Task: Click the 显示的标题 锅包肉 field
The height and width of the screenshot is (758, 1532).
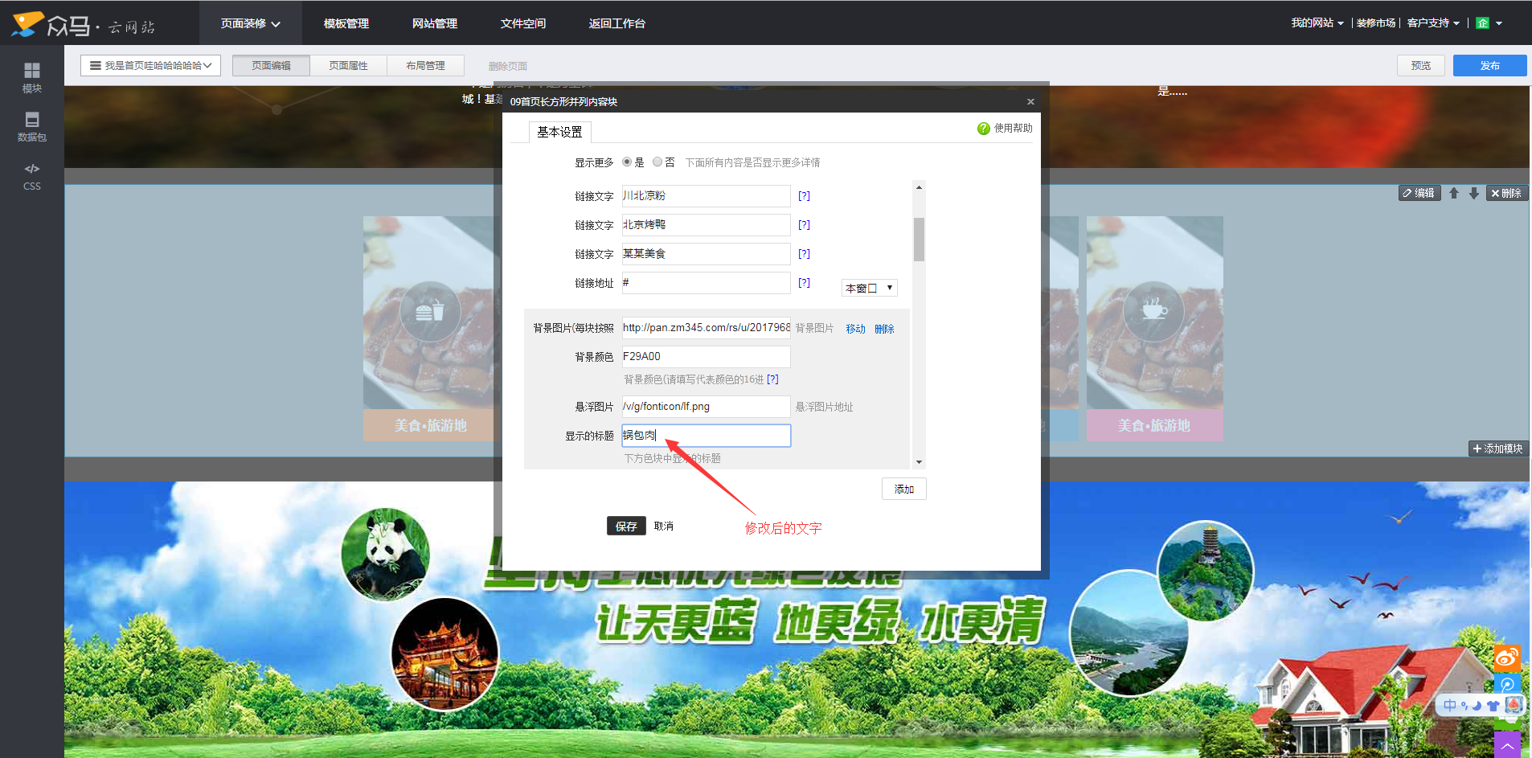Action: pyautogui.click(x=706, y=435)
